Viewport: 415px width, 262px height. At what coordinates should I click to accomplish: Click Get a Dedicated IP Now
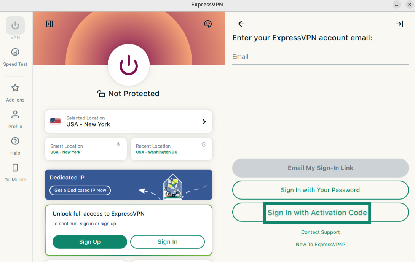tap(80, 190)
